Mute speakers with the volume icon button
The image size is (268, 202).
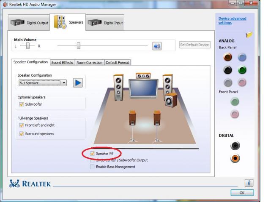pyautogui.click(x=157, y=46)
